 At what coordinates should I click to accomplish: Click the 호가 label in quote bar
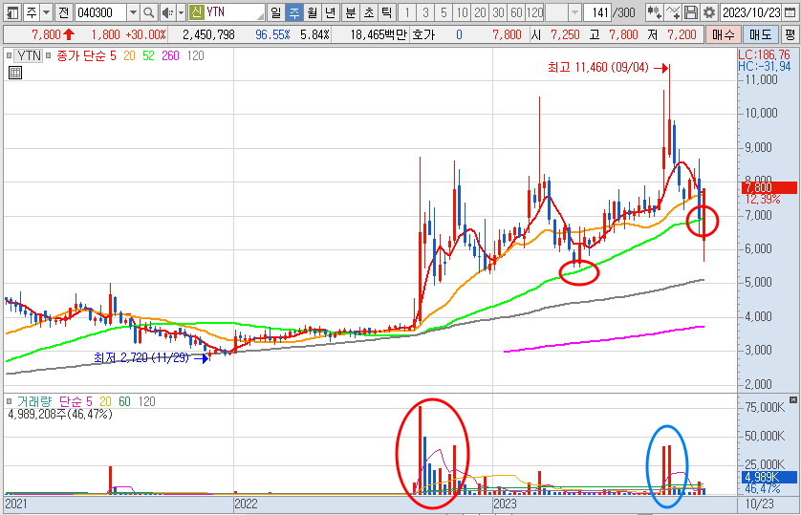point(423,34)
